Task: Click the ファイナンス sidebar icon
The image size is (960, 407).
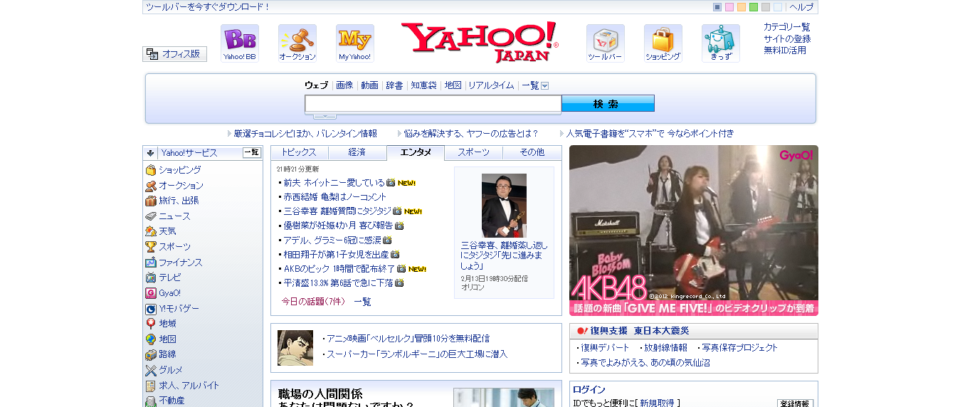Action: 151,263
